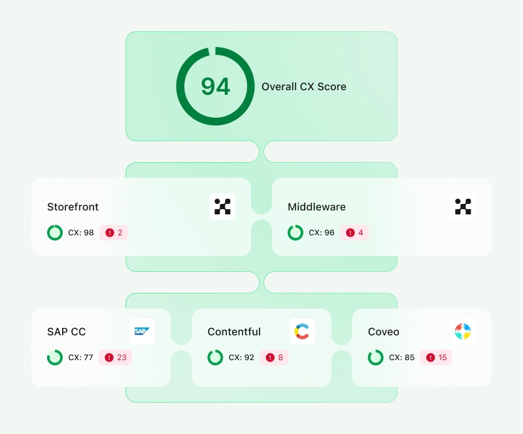Click the Coveo logo icon
This screenshot has width=523, height=434.
coord(463,331)
